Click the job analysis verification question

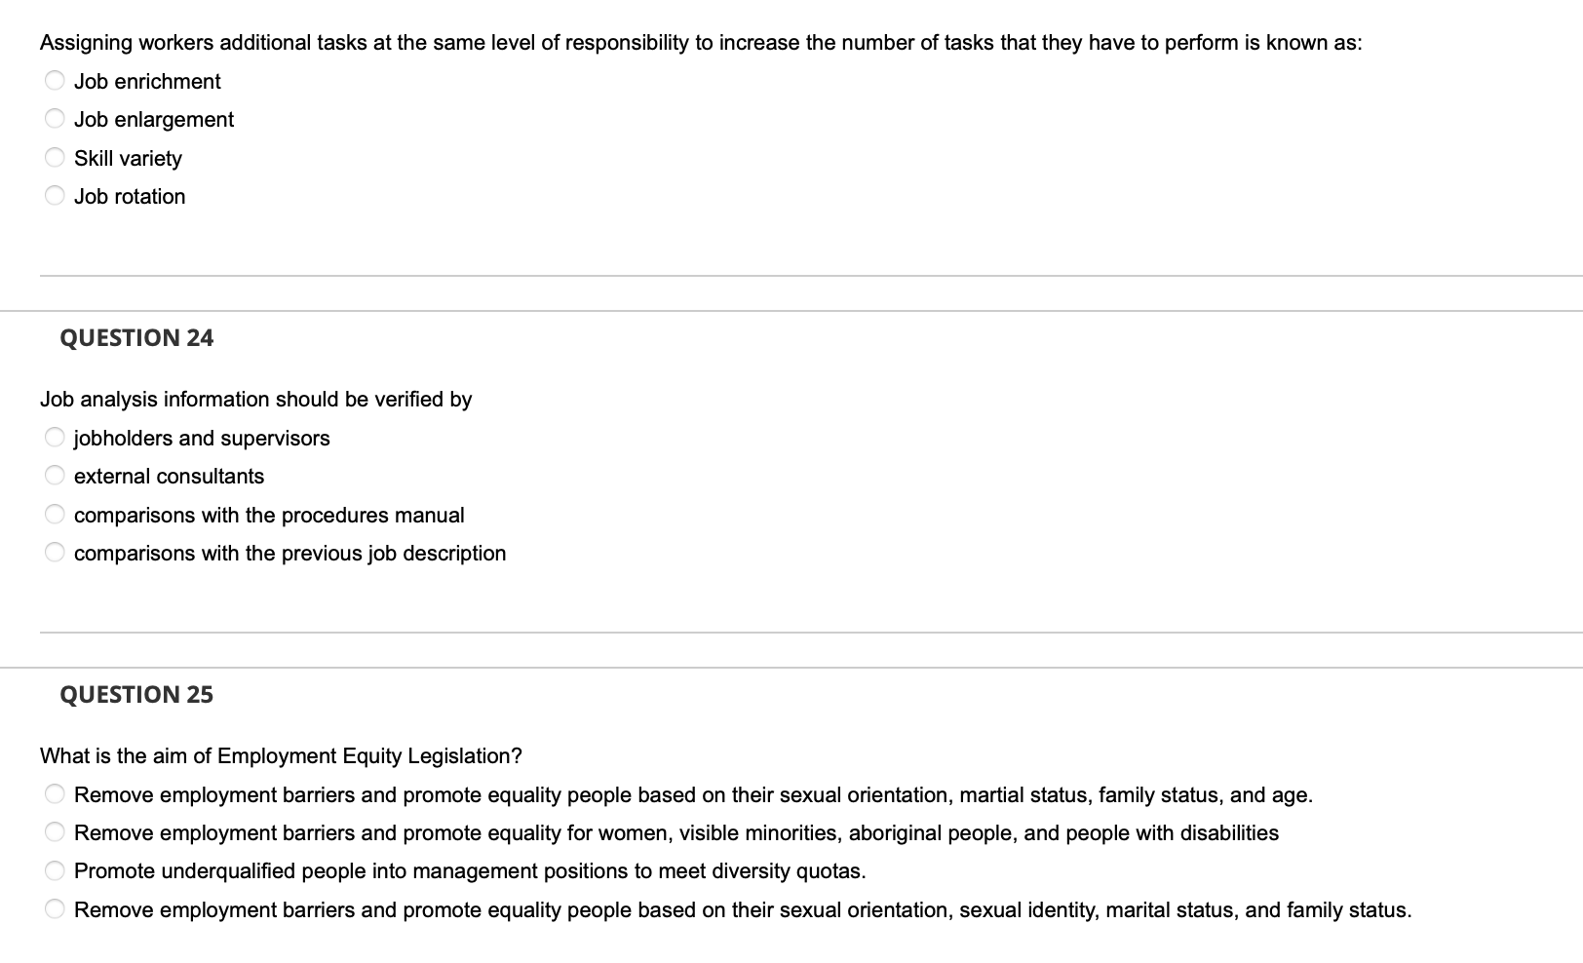tap(256, 399)
